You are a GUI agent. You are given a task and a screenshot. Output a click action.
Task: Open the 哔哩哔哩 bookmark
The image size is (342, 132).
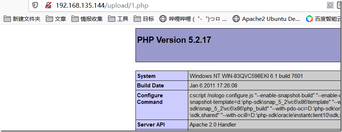(x=193, y=19)
